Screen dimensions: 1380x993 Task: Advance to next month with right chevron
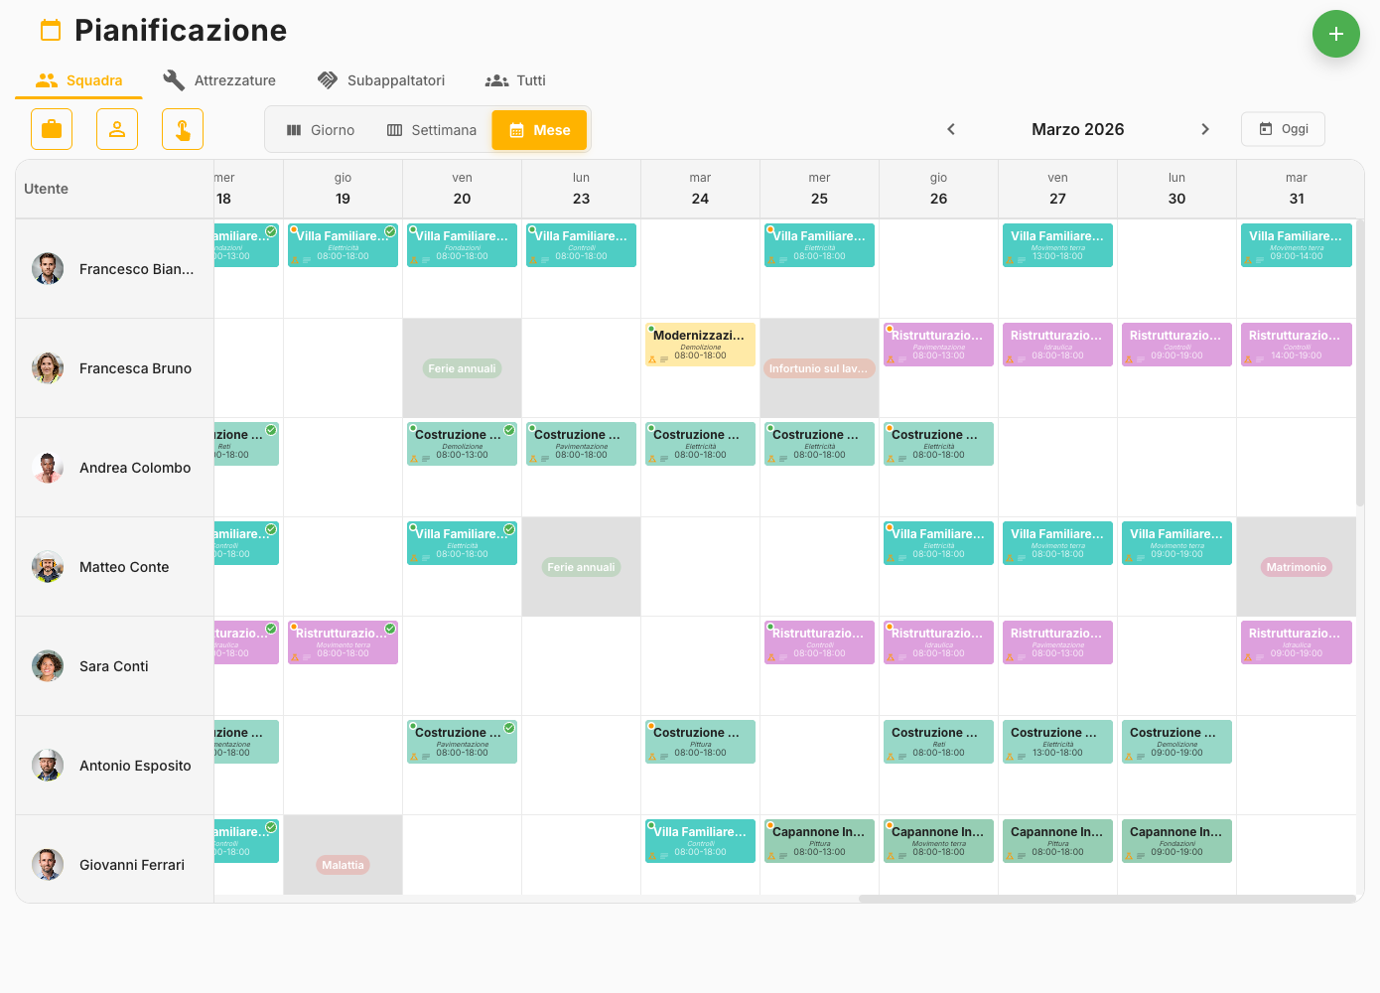pyautogui.click(x=1204, y=129)
